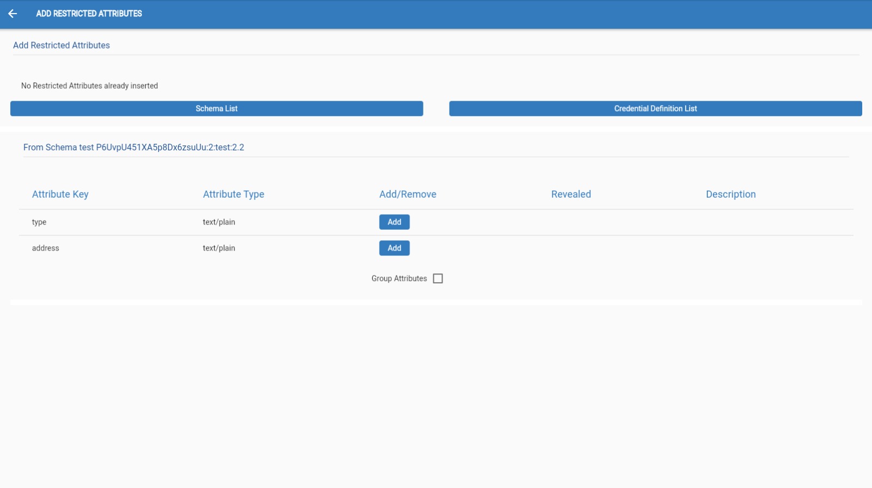The height and width of the screenshot is (488, 872).
Task: Click text/plain in the address row
Action: point(219,248)
